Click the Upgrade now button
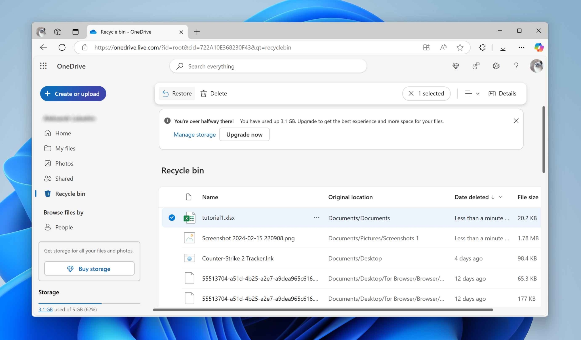 pyautogui.click(x=244, y=134)
